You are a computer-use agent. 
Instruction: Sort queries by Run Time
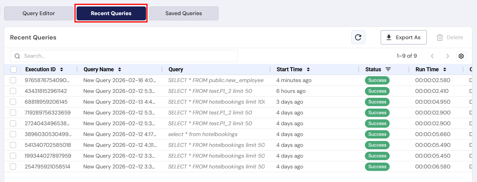445,69
